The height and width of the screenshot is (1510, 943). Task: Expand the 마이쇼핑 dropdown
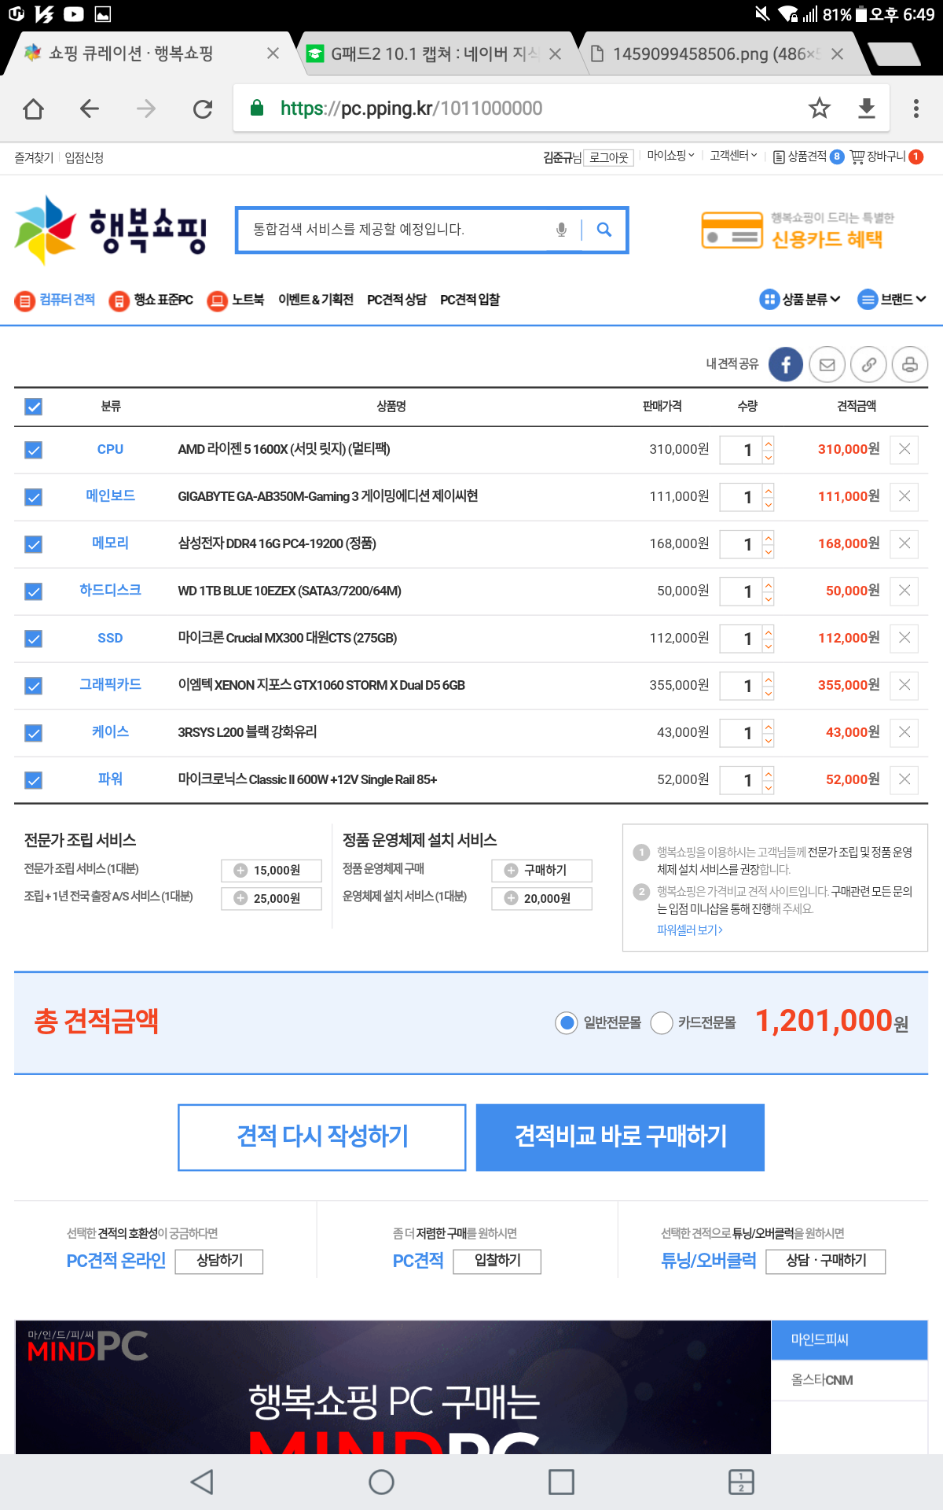pos(670,156)
